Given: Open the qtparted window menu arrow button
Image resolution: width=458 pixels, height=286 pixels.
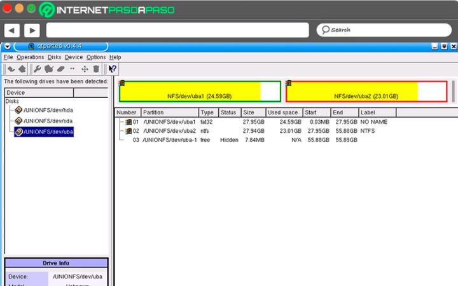Looking at the screenshot, I should (x=6, y=46).
